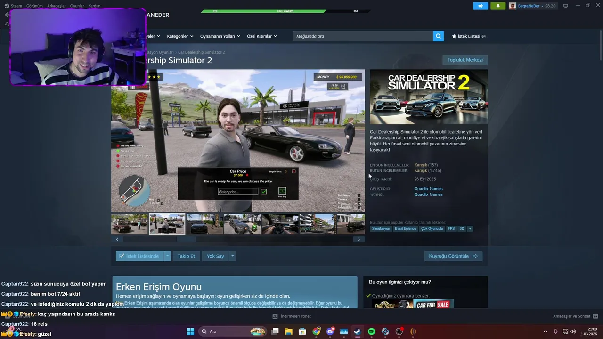The width and height of the screenshot is (603, 339).
Task: Select the FPS tag
Action: pos(451,229)
